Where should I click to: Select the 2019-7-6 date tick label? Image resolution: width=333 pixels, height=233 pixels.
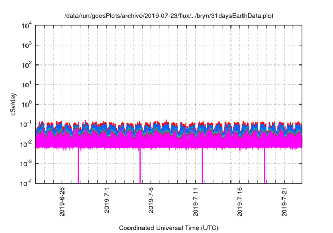tap(151, 200)
